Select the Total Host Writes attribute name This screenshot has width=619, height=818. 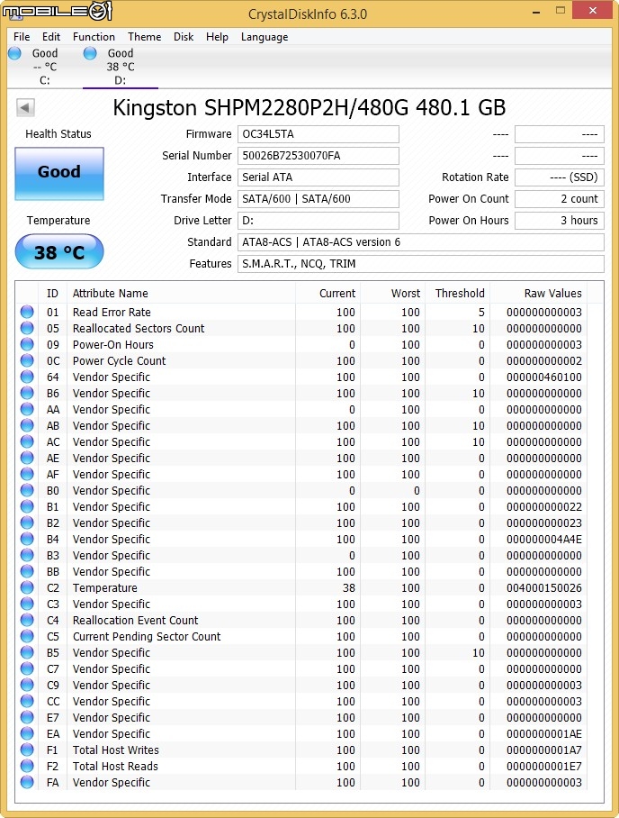pos(116,750)
